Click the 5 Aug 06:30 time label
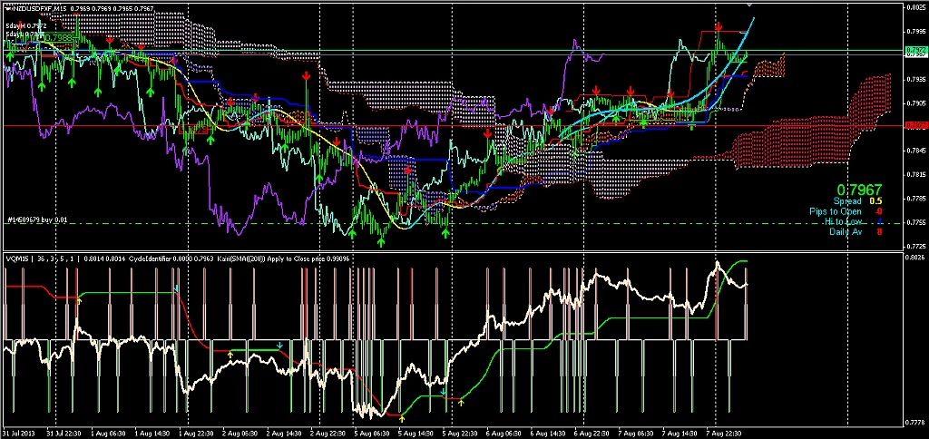Image resolution: width=929 pixels, height=439 pixels. point(371,433)
